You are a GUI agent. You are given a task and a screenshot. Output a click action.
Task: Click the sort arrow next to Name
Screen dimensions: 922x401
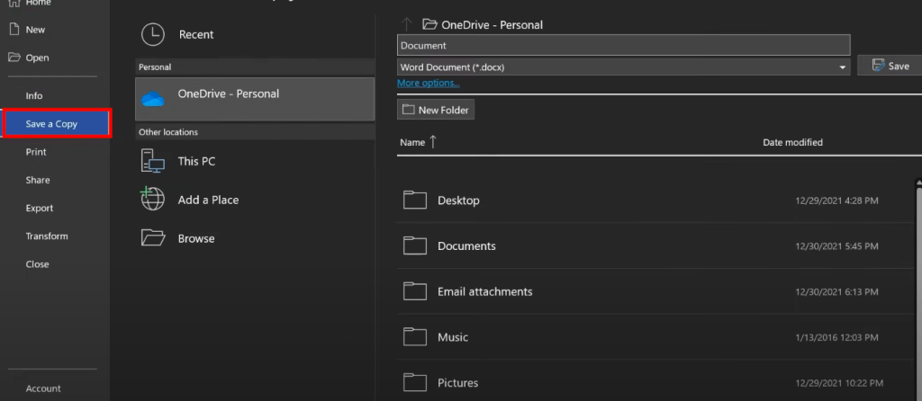click(x=433, y=141)
